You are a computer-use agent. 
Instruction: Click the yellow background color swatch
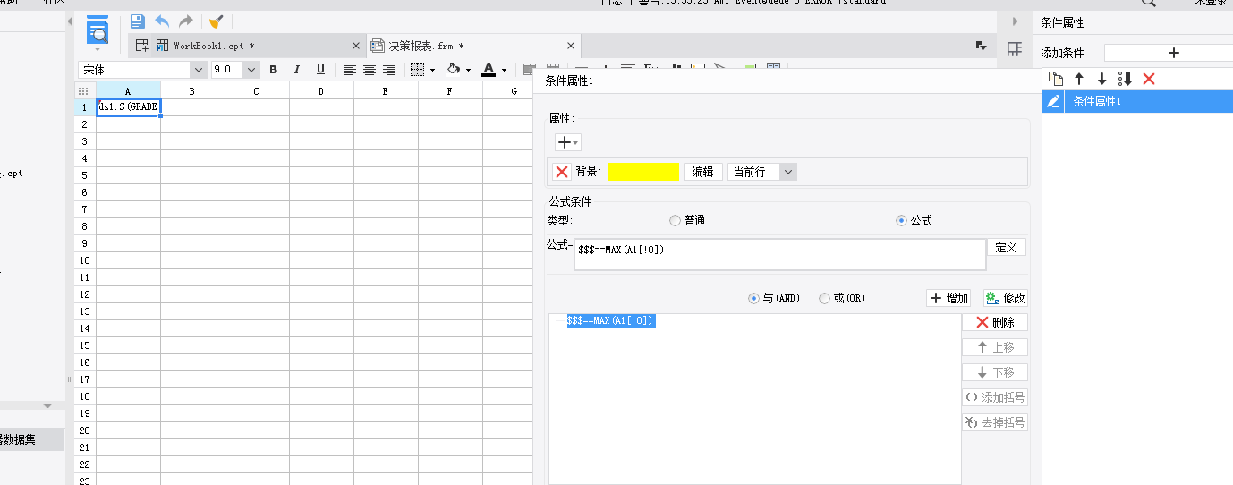point(643,172)
